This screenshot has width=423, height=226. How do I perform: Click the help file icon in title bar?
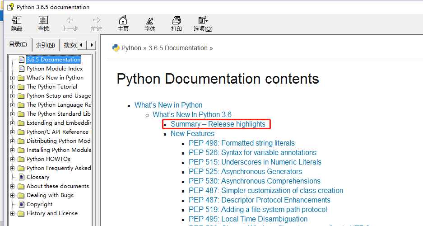10,7
